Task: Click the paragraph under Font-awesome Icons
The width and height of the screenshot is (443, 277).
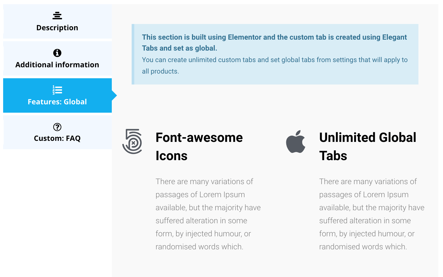Action: [x=208, y=214]
